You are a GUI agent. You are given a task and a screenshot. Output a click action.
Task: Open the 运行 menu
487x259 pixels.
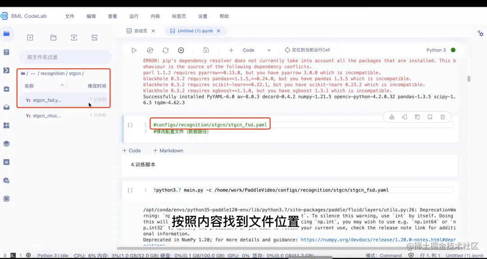[x=133, y=16]
